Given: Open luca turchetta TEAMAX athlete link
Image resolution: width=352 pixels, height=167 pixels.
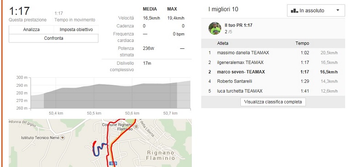Looking at the screenshot, I should click(x=239, y=91).
